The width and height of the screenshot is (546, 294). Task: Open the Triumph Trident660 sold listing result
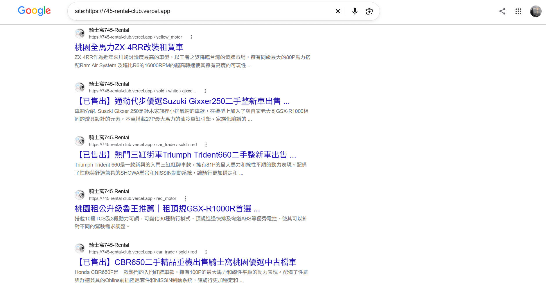[x=186, y=155]
